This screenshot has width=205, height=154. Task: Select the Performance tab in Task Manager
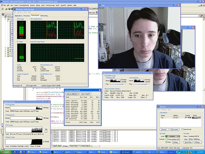[35, 15]
